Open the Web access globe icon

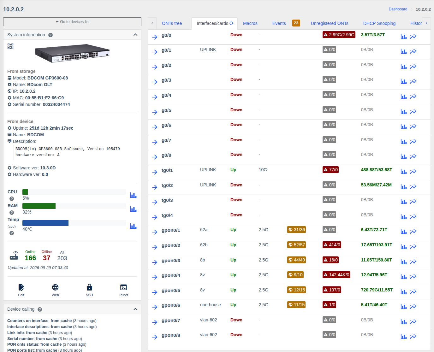pos(55,287)
